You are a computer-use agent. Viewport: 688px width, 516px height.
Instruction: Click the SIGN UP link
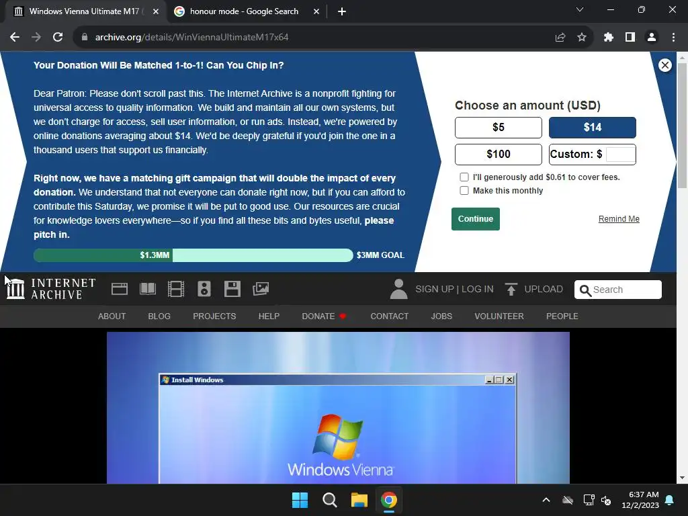point(435,289)
